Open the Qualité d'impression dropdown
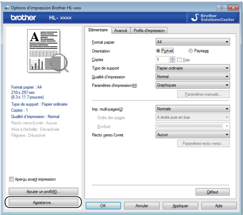 (193, 77)
